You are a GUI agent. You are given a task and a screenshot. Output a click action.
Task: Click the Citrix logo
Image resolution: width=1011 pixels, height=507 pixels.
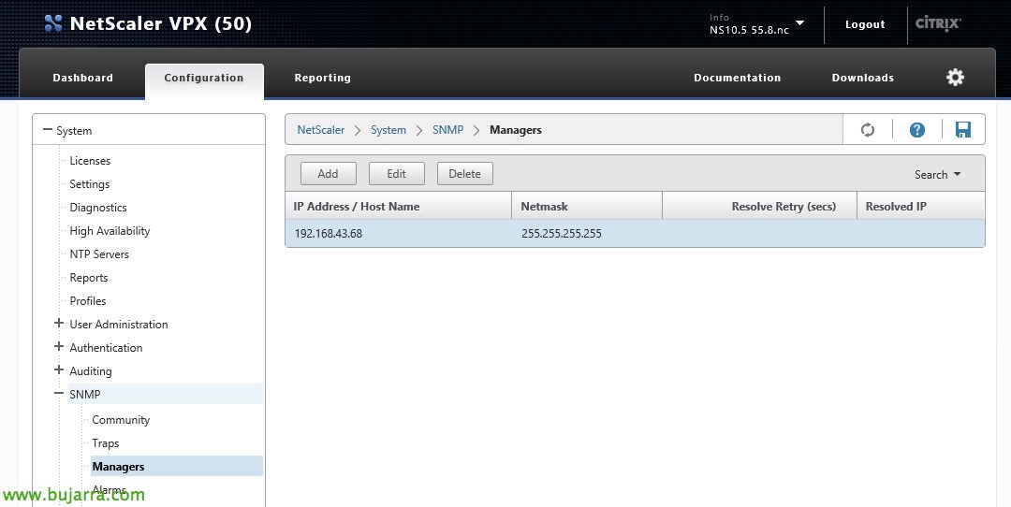coord(938,23)
